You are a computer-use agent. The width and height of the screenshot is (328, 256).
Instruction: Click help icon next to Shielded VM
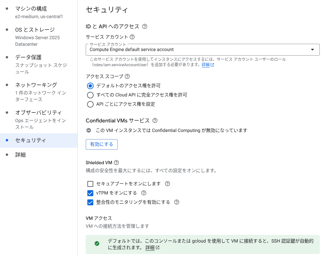tap(116, 163)
